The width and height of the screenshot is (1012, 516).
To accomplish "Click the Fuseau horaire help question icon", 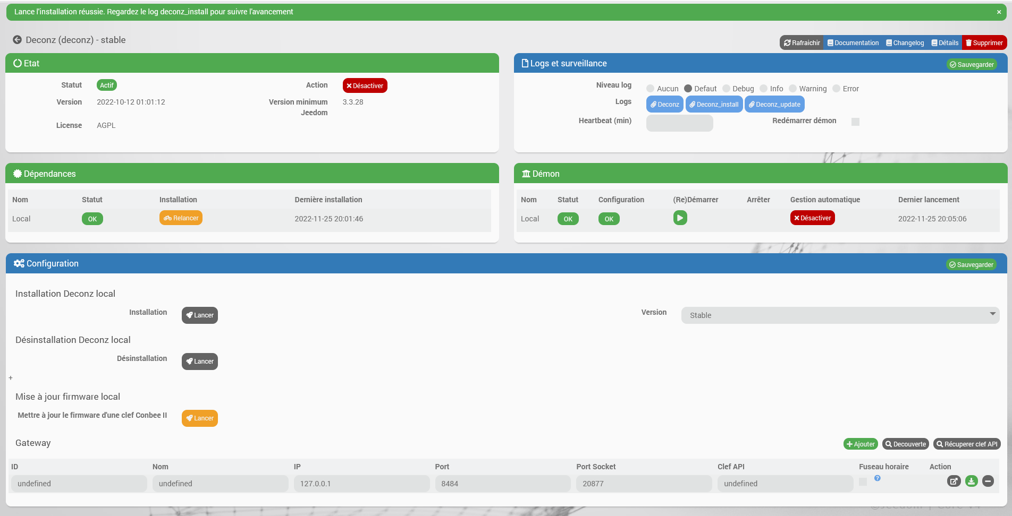I will pos(878,478).
